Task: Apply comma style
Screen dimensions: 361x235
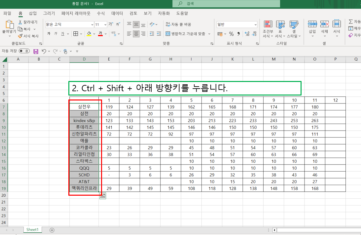Action: pyautogui.click(x=239, y=34)
